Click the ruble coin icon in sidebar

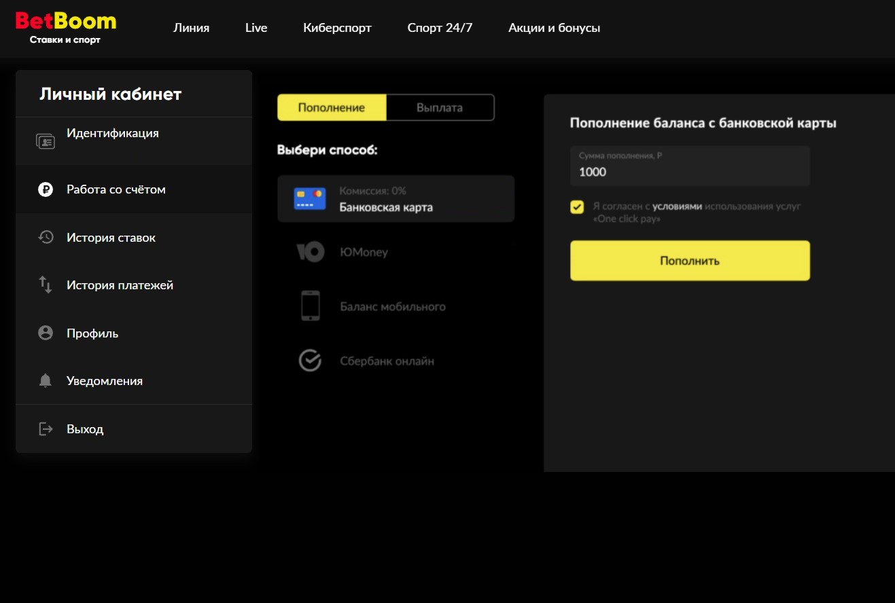pyautogui.click(x=46, y=189)
